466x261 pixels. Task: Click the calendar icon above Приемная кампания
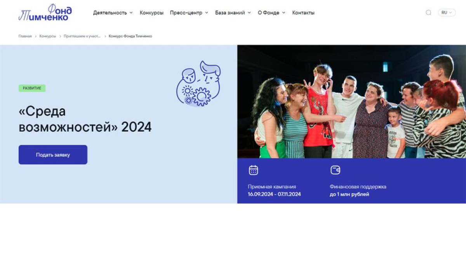253,170
